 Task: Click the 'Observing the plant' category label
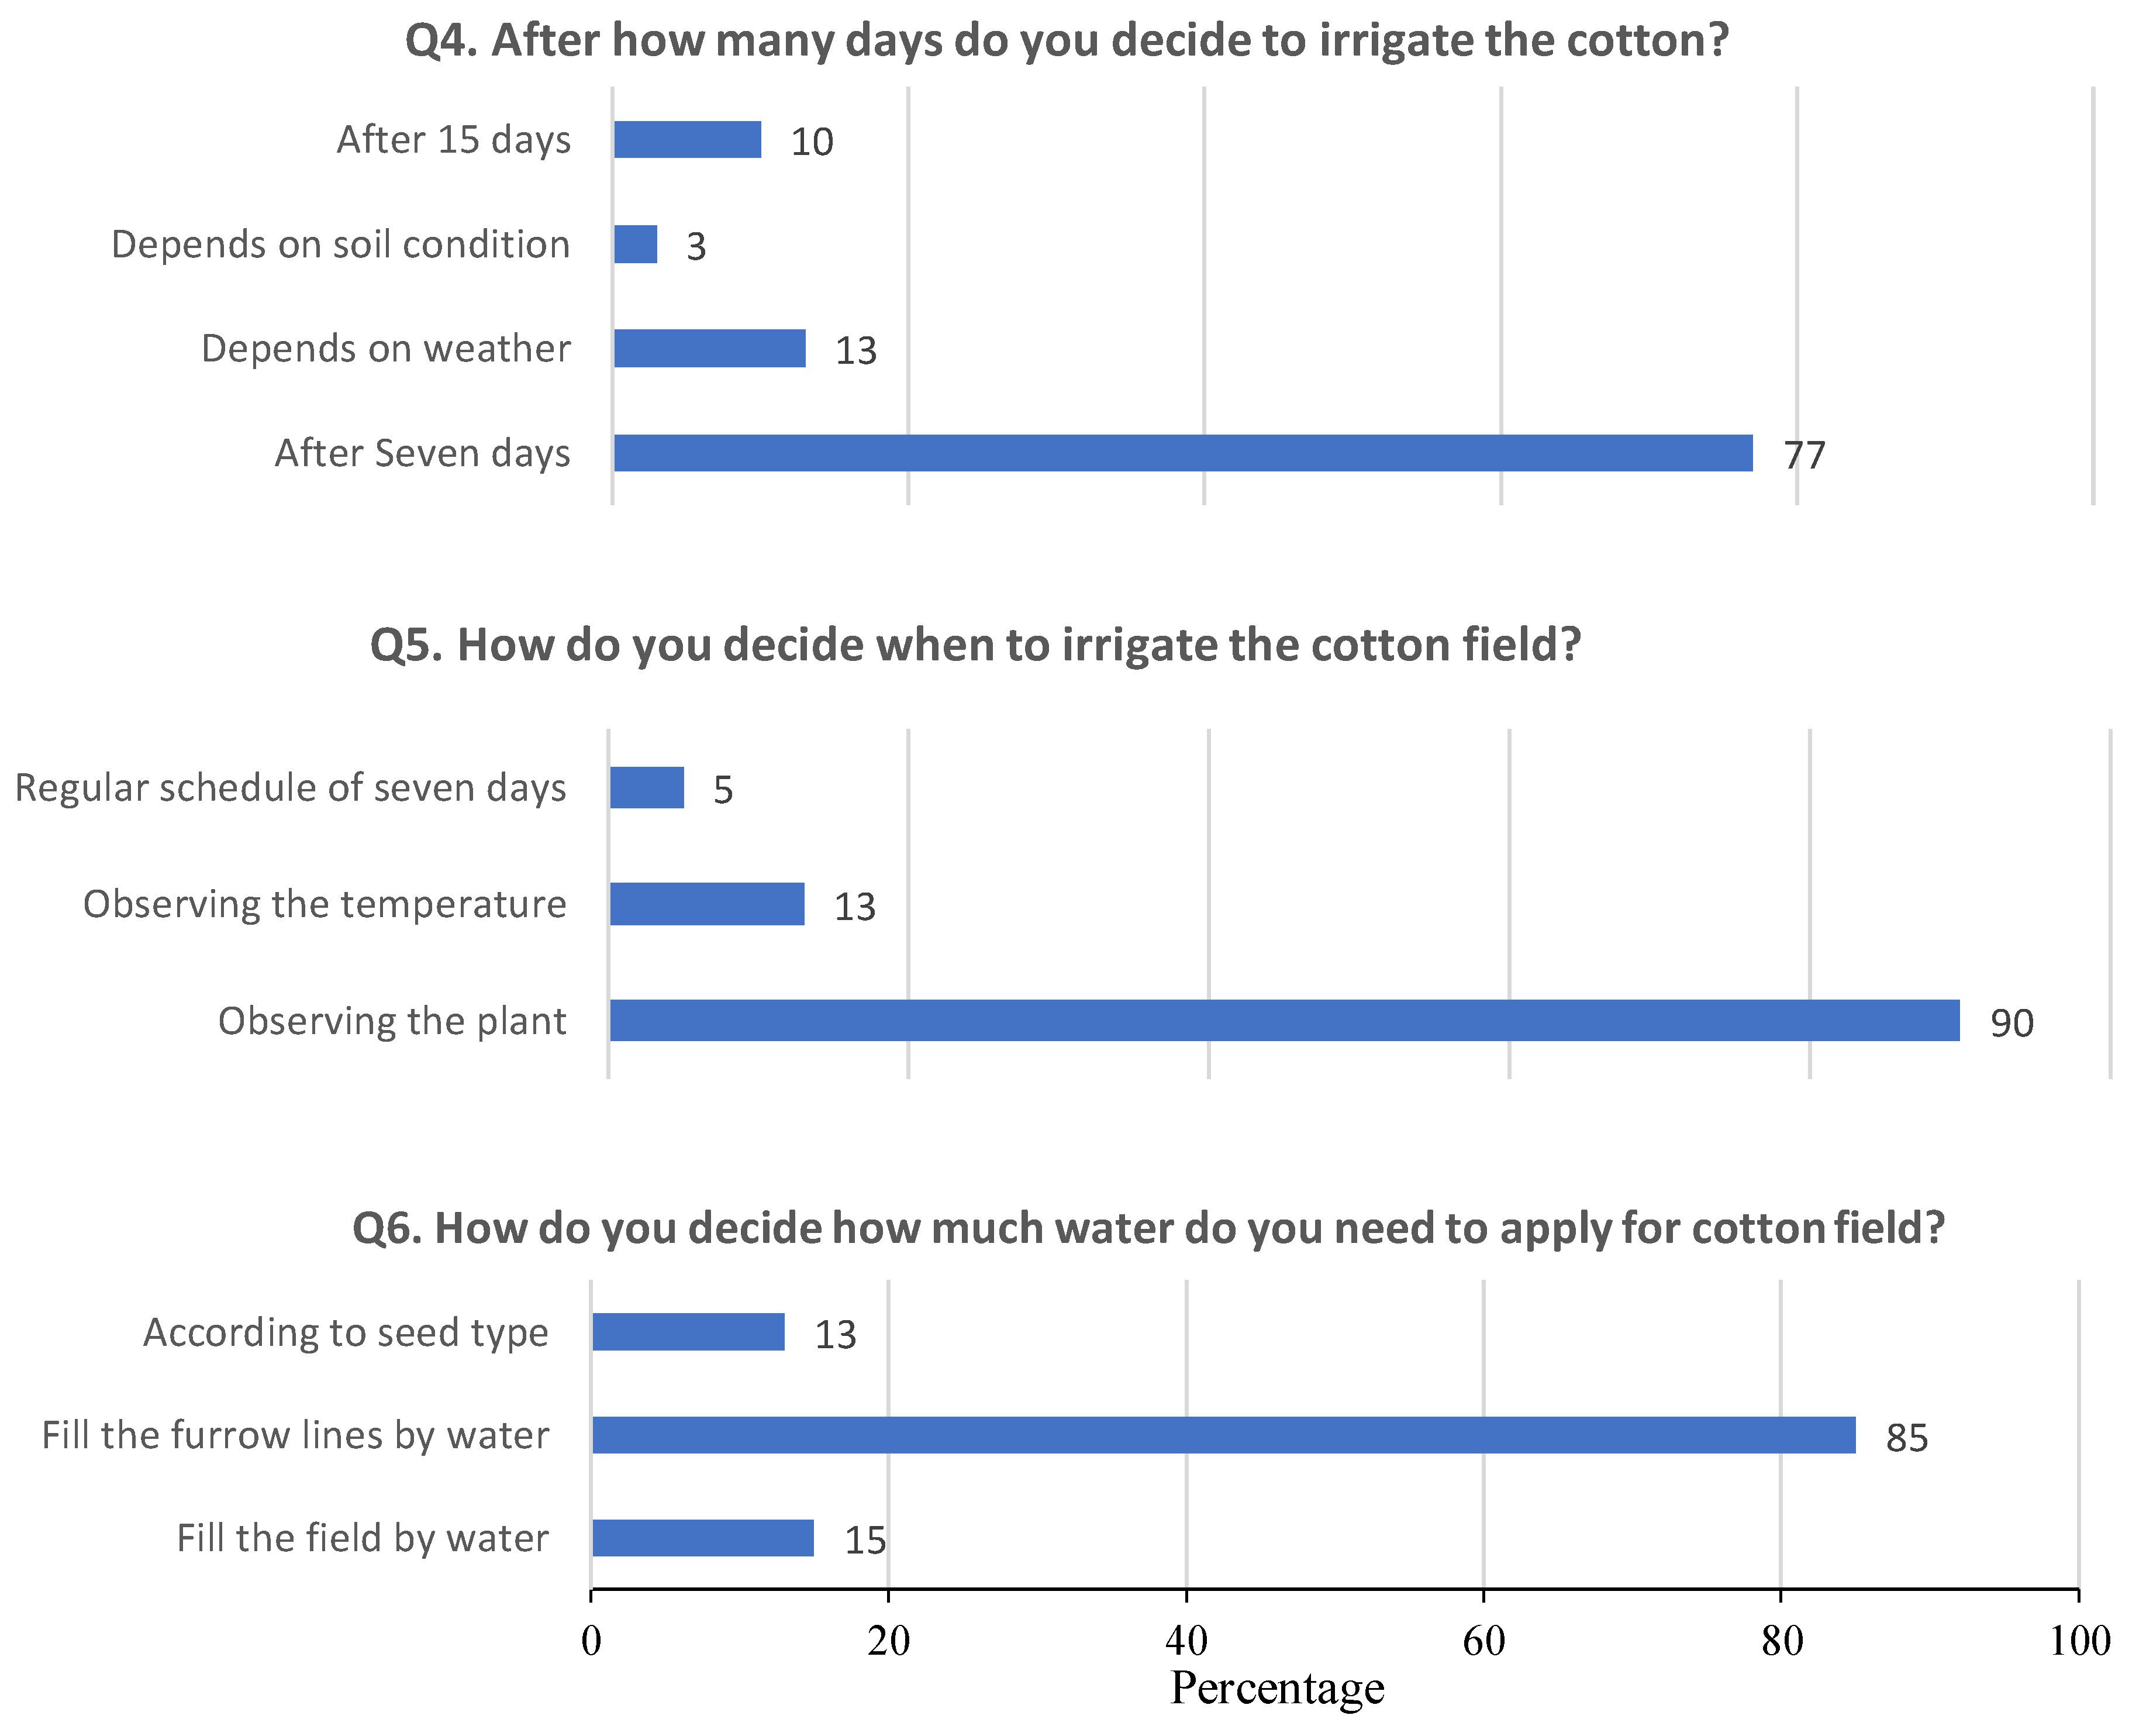[x=392, y=1022]
